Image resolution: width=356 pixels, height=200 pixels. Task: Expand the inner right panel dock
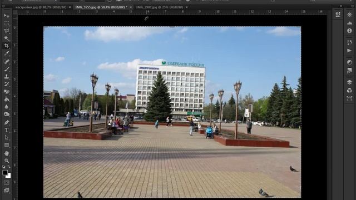(341, 6)
